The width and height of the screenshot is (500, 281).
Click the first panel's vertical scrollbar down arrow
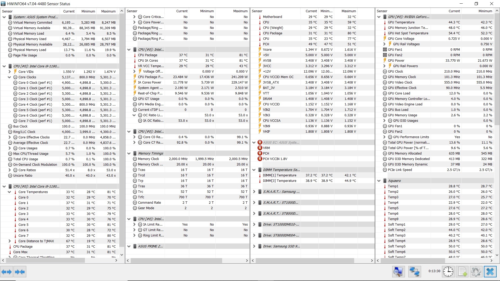point(122,255)
